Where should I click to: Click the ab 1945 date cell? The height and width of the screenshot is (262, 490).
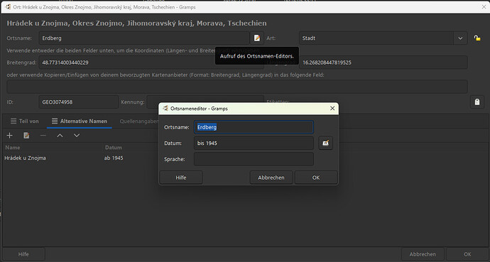(x=114, y=158)
